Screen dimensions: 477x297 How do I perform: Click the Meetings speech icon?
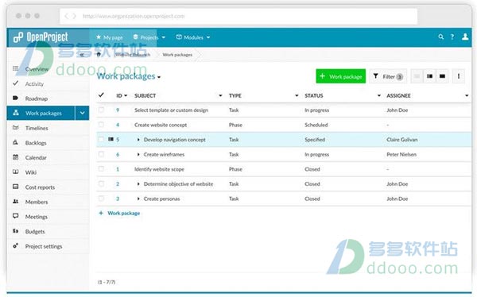pyautogui.click(x=16, y=216)
